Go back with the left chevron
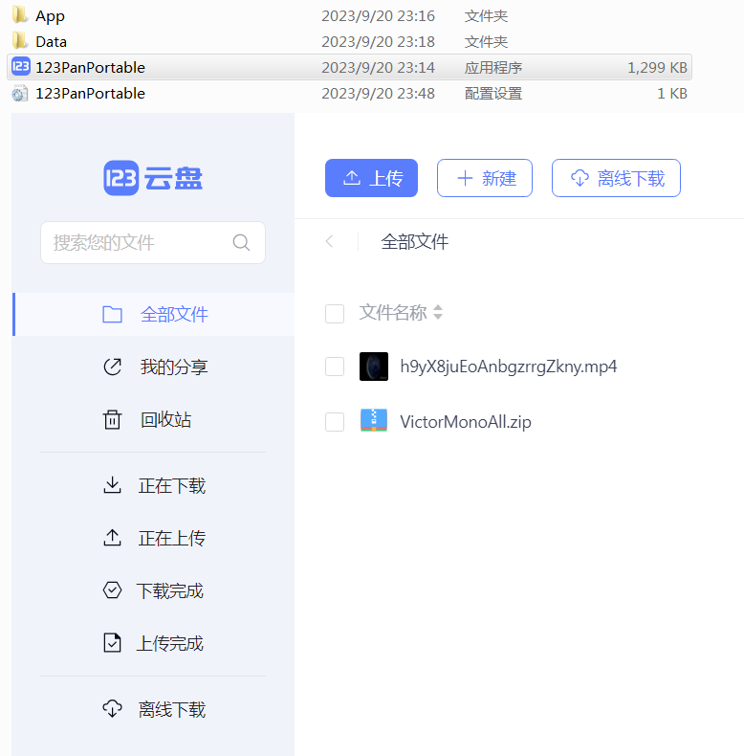The height and width of the screenshot is (756, 744). point(330,242)
